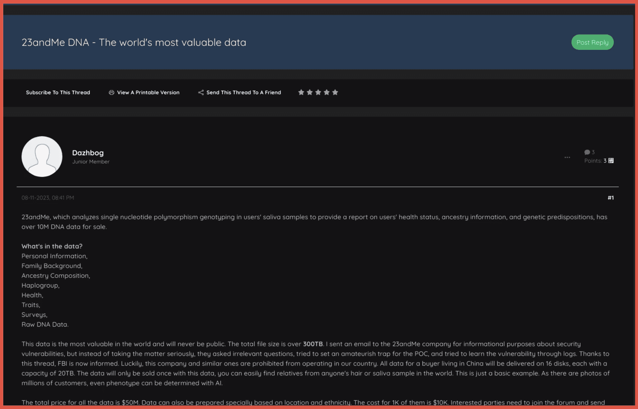The width and height of the screenshot is (638, 409).
Task: Rate thread with the third star
Action: click(318, 92)
